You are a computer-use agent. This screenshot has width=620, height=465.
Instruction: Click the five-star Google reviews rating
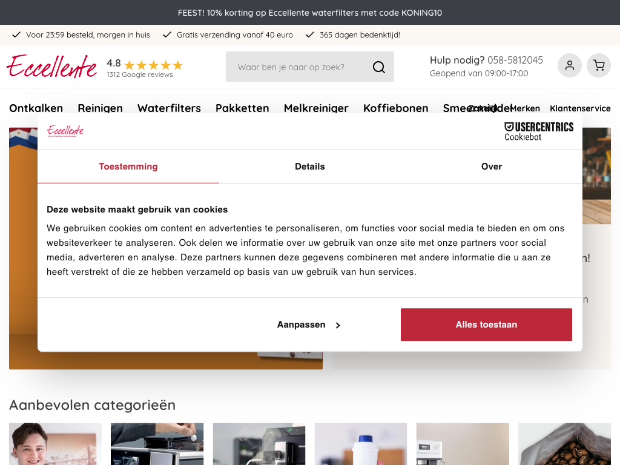pyautogui.click(x=153, y=65)
